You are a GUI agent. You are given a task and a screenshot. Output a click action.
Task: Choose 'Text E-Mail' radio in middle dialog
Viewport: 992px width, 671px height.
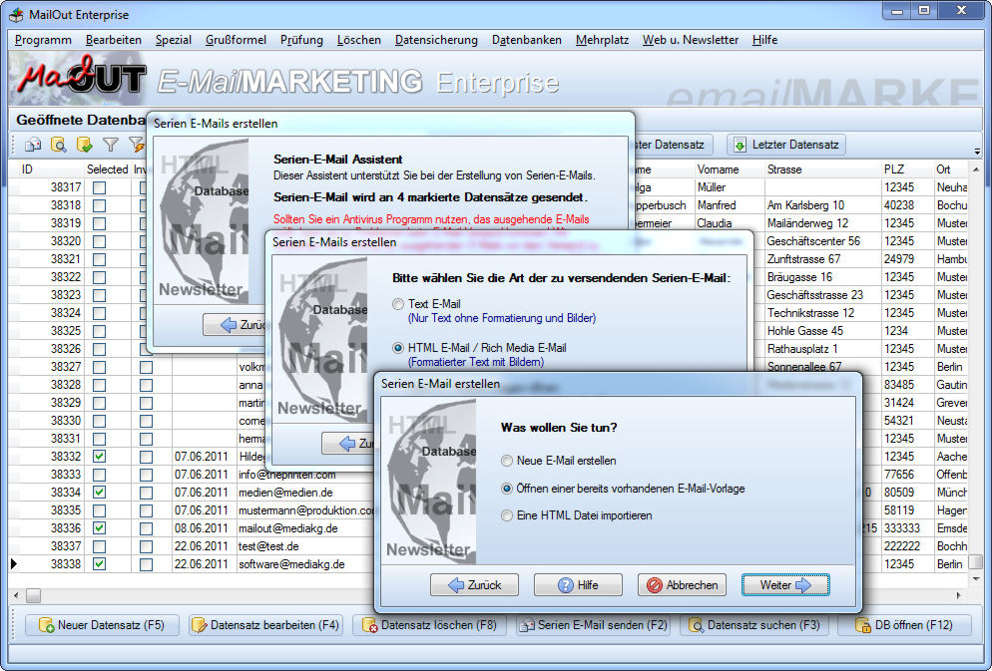point(398,304)
